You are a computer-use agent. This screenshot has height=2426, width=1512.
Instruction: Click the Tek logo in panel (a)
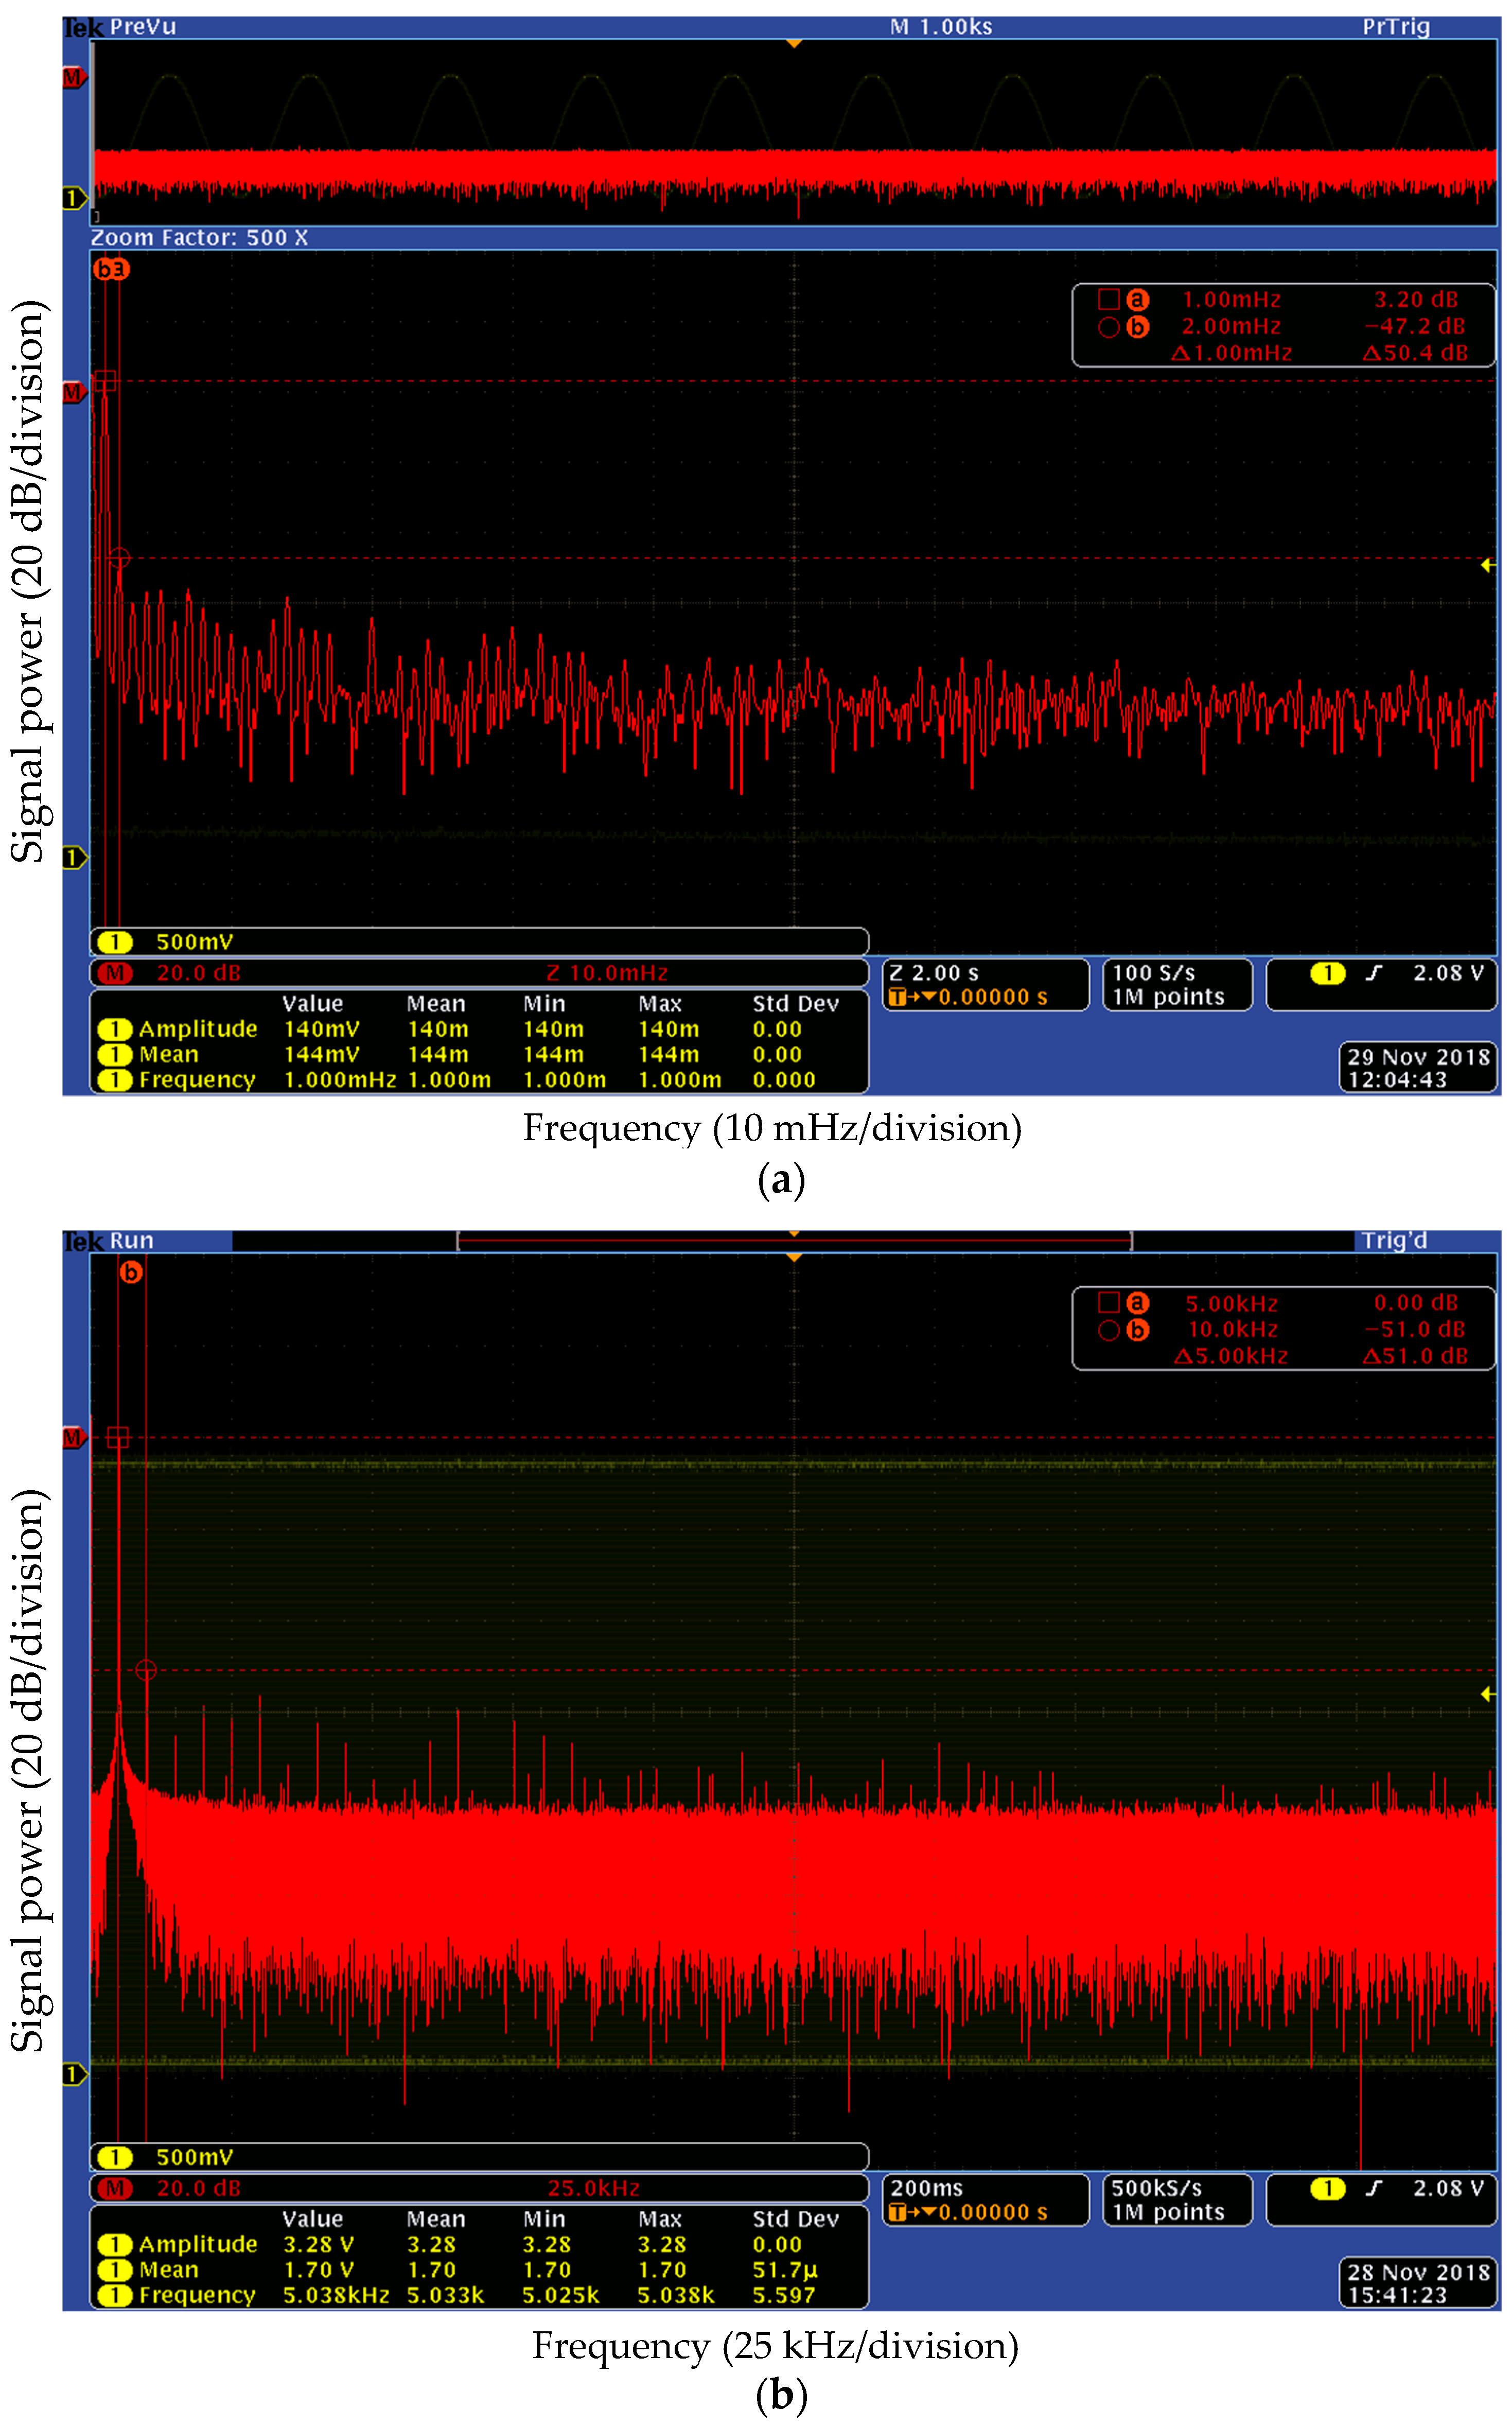pyautogui.click(x=83, y=27)
